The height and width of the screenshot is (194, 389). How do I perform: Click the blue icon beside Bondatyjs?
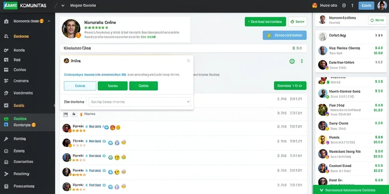tap(6, 125)
